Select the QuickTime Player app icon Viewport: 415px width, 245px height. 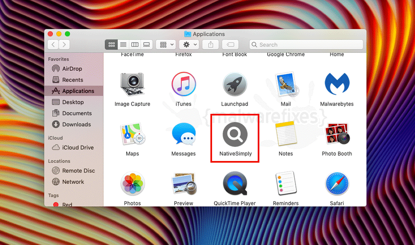coord(235,183)
